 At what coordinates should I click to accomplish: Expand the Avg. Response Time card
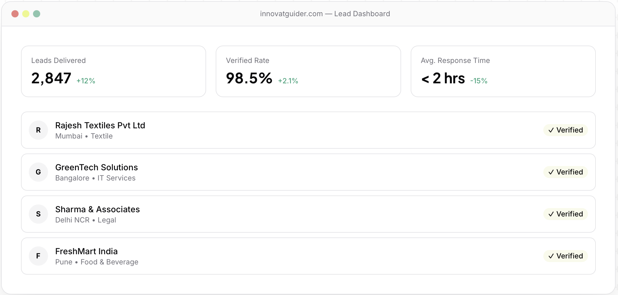click(503, 71)
